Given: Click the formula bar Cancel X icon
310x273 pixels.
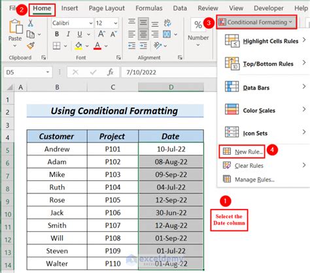Looking at the screenshot, I should [x=75, y=72].
